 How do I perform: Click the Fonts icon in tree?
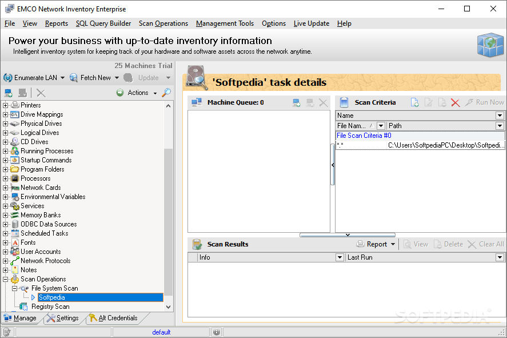15,242
